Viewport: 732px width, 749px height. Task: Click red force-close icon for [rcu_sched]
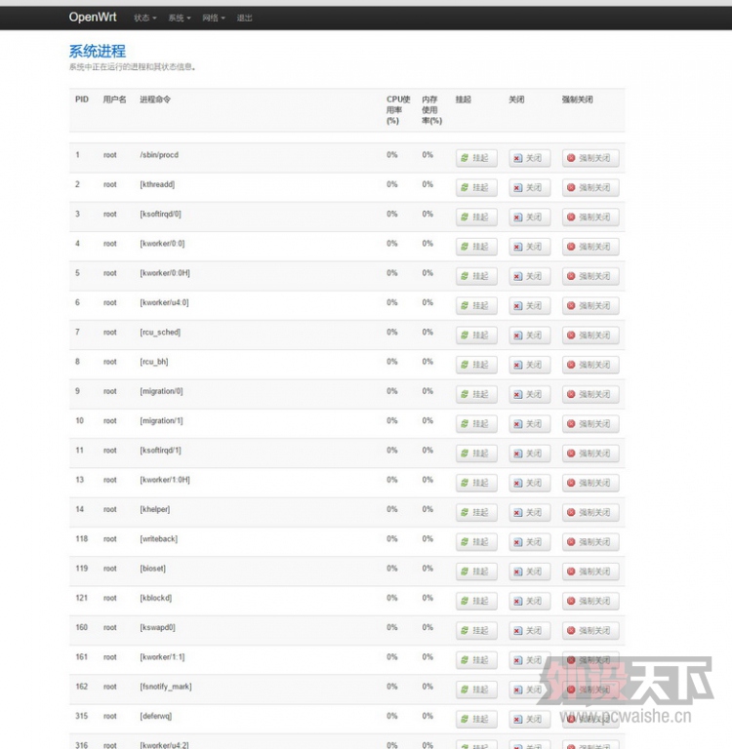pyautogui.click(x=571, y=335)
